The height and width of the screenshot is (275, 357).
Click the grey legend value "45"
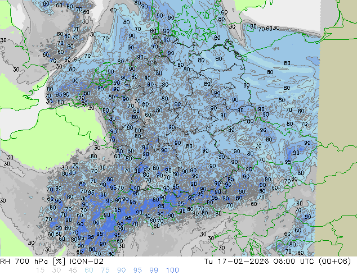(x=73, y=271)
